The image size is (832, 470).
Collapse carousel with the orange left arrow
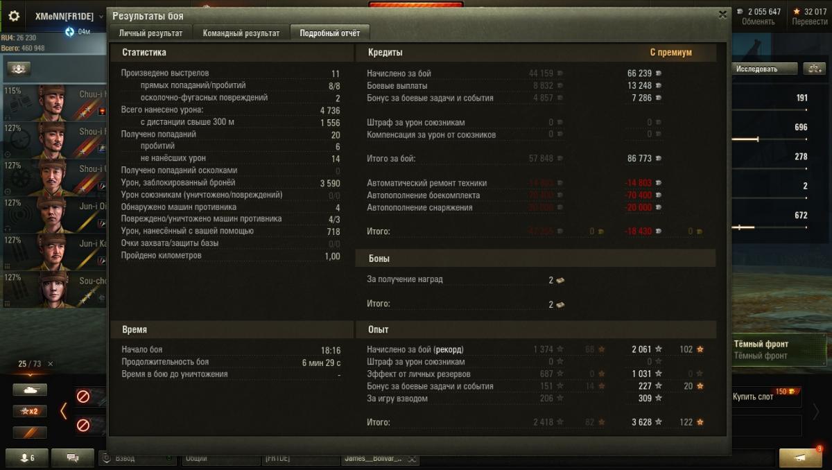pyautogui.click(x=63, y=410)
